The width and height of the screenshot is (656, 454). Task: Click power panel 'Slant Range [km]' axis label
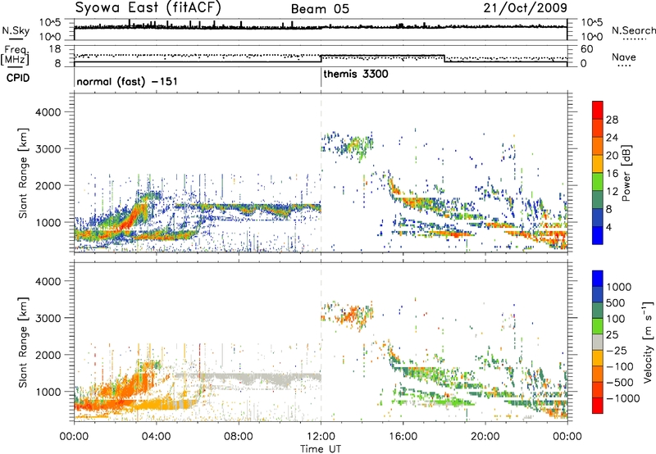[23, 173]
